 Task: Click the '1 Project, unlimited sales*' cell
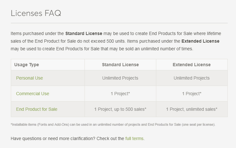(192, 109)
